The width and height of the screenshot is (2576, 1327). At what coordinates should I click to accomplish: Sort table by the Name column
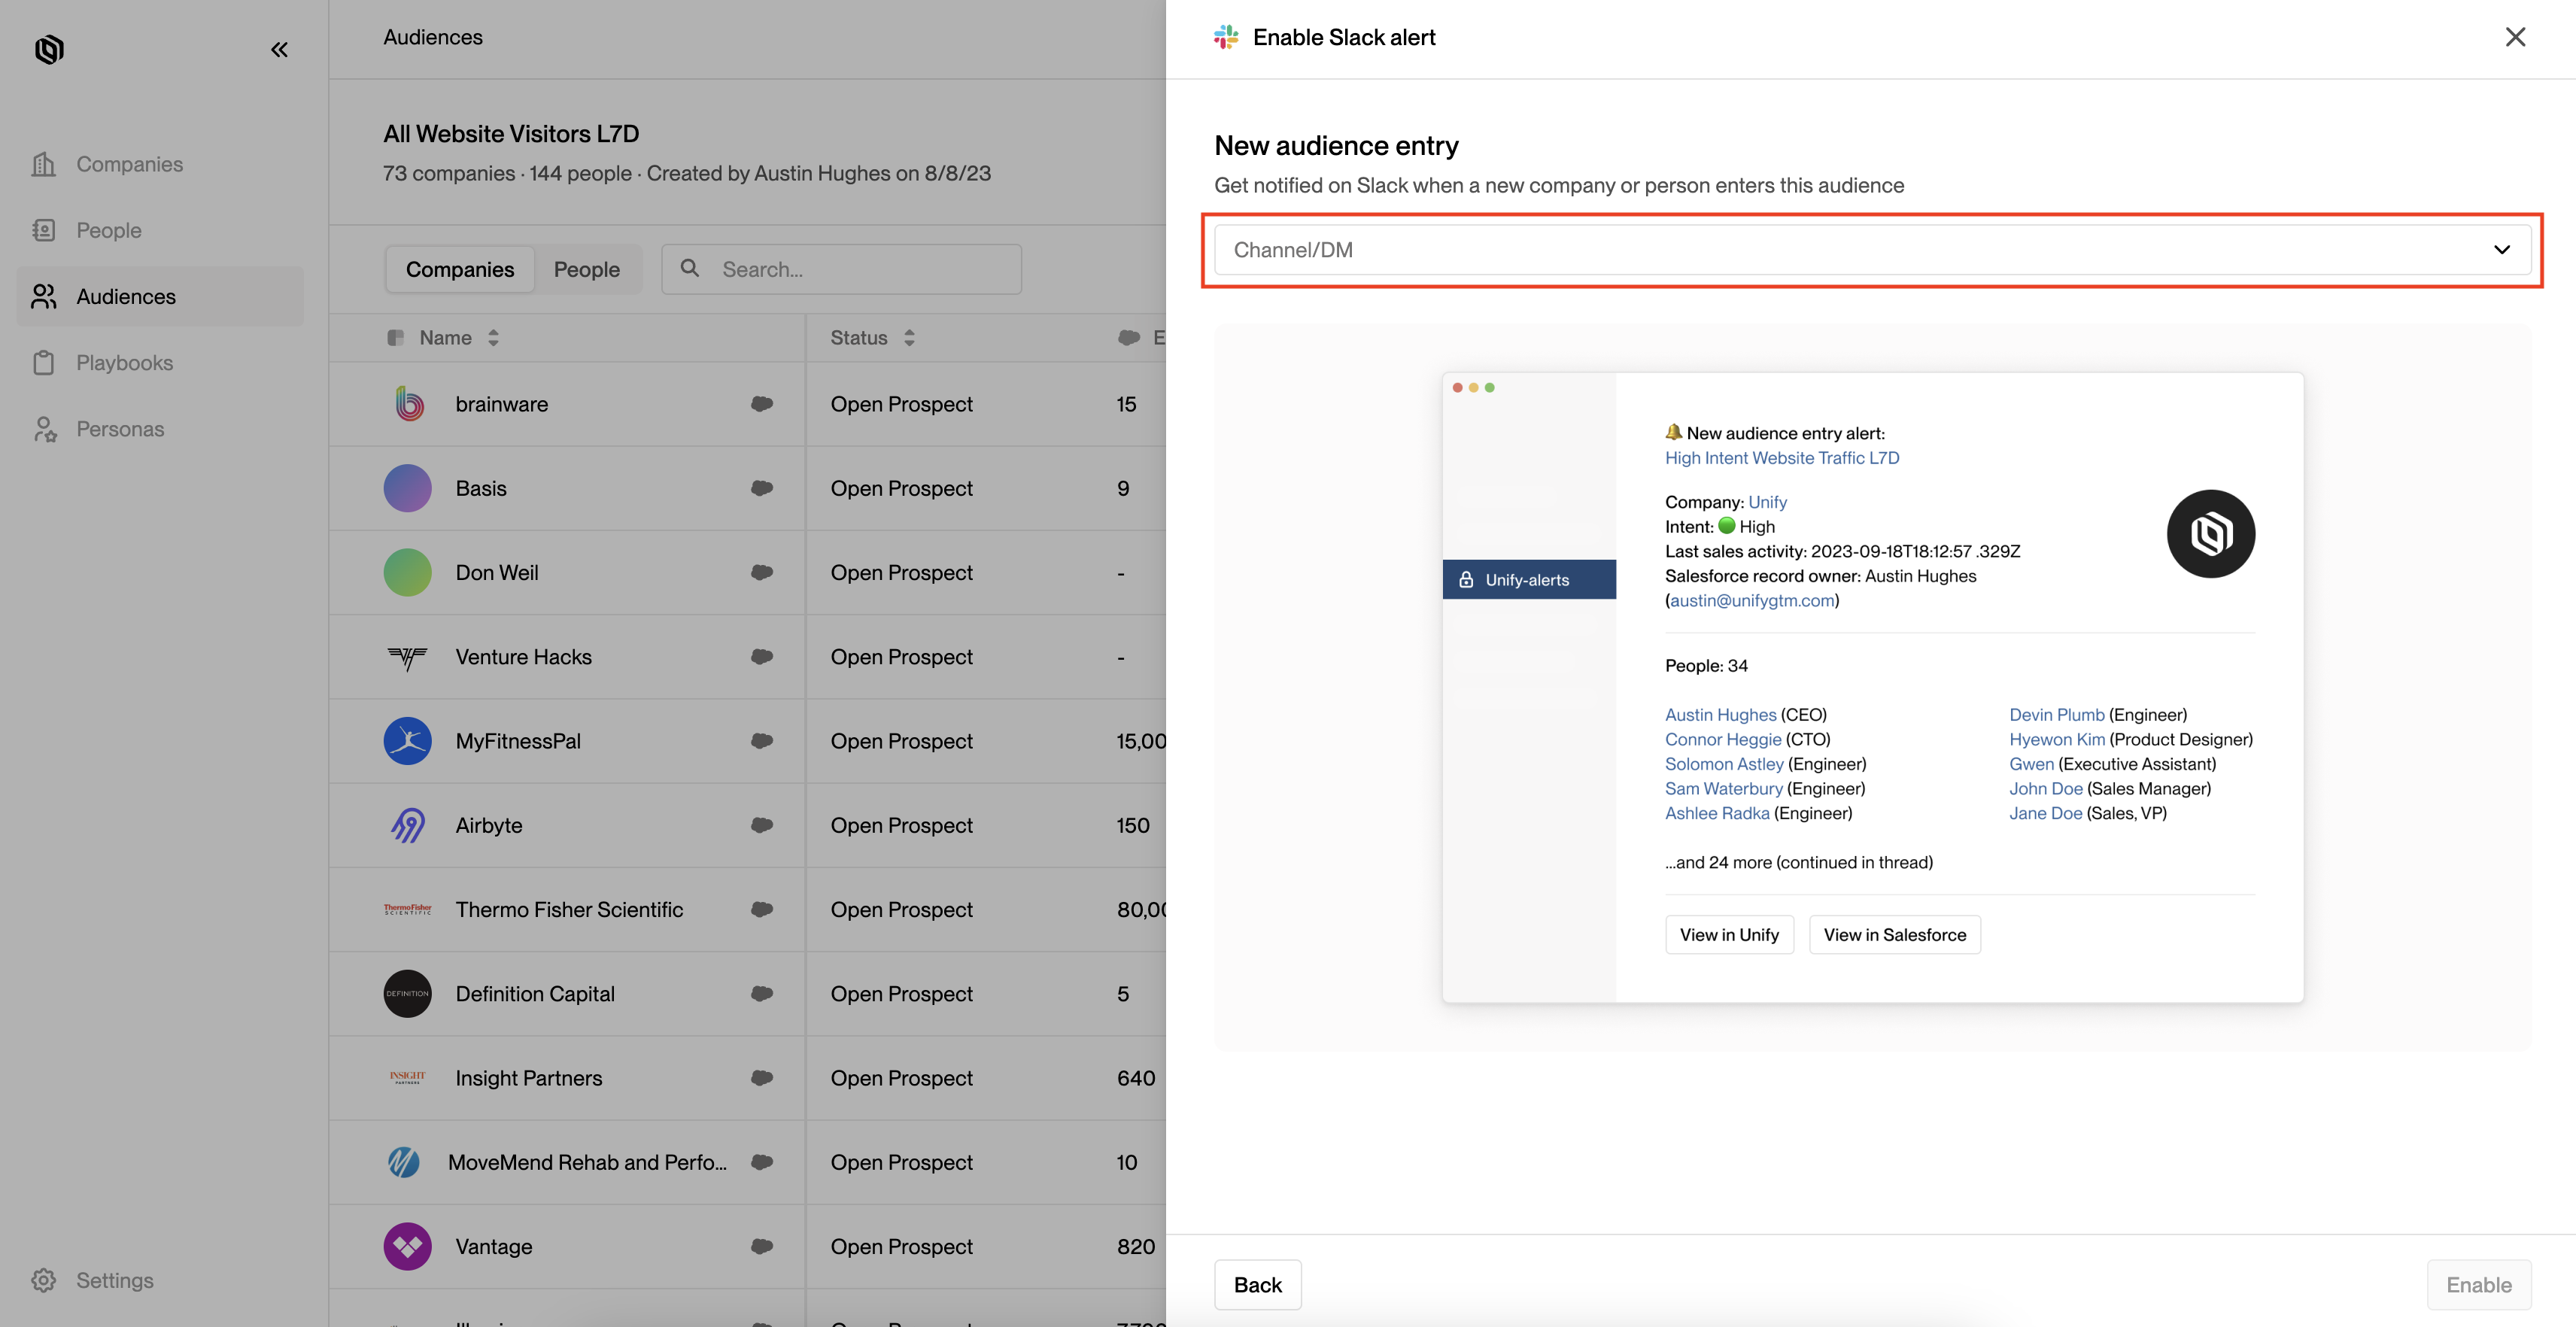[x=493, y=338]
